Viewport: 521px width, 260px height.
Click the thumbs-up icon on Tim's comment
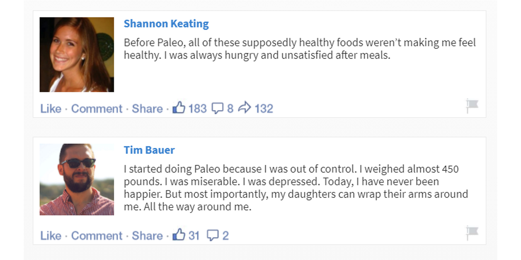click(179, 235)
